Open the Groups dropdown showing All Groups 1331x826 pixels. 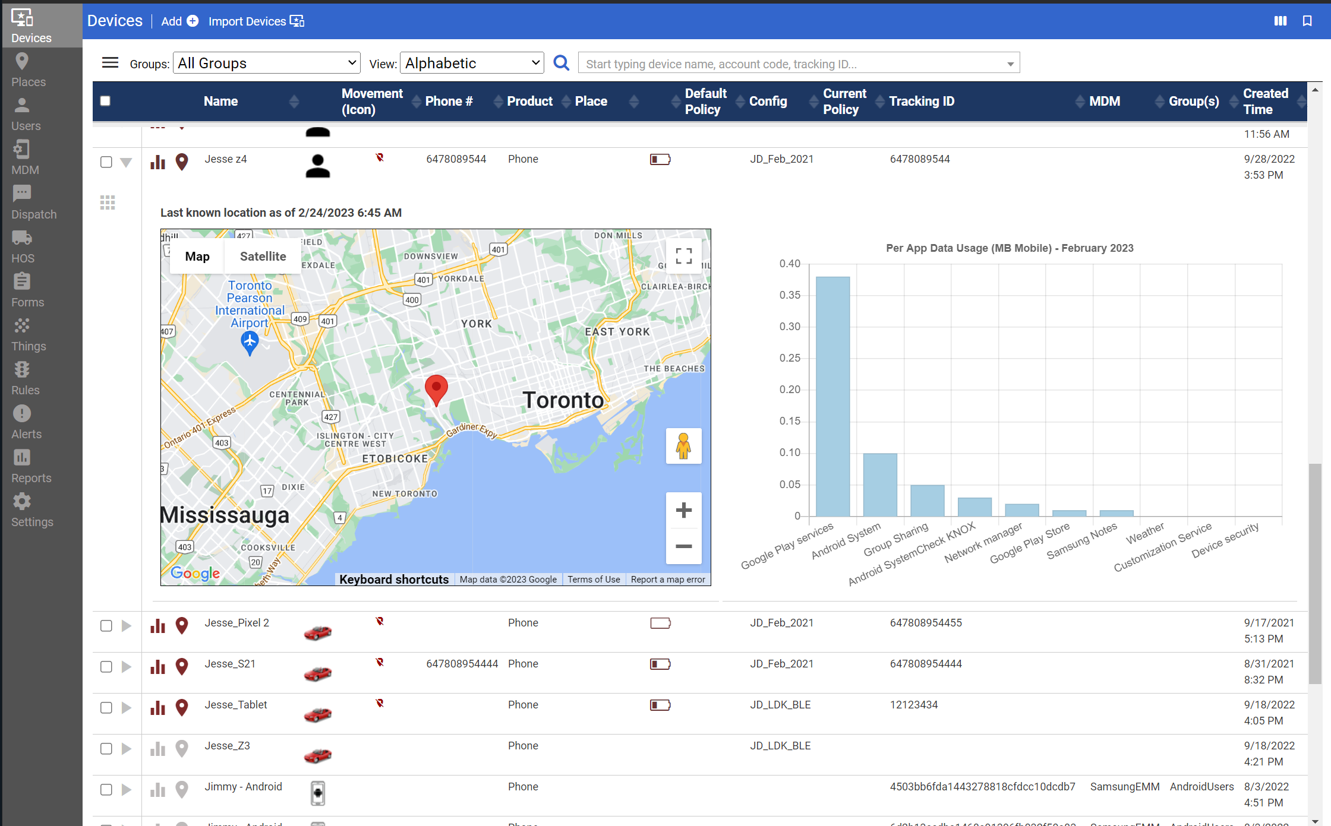click(266, 62)
